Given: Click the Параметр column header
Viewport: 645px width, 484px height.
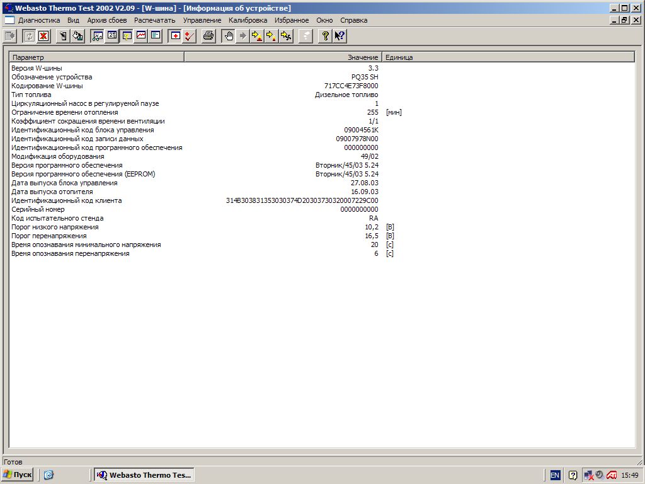Looking at the screenshot, I should click(x=97, y=57).
